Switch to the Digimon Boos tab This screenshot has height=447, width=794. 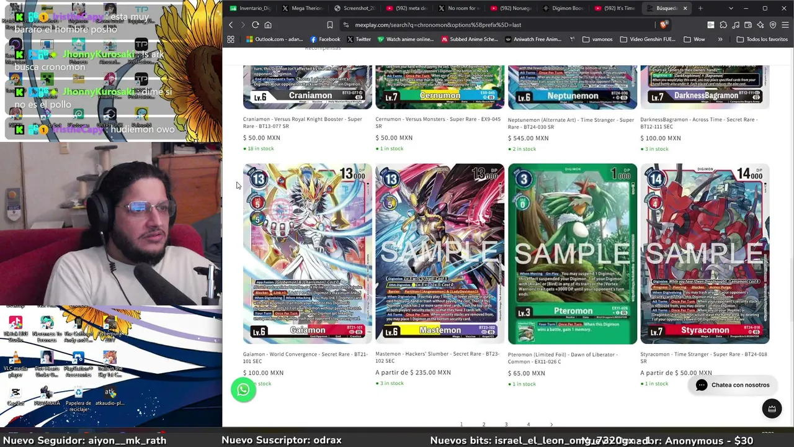tap(563, 8)
